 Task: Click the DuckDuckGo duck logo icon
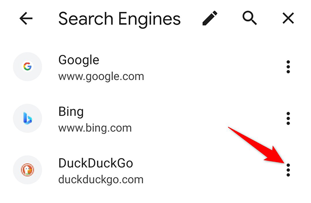pos(27,170)
